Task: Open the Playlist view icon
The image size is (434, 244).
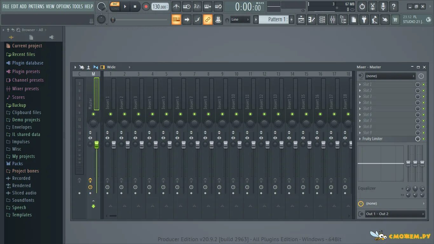Action: coord(301,20)
